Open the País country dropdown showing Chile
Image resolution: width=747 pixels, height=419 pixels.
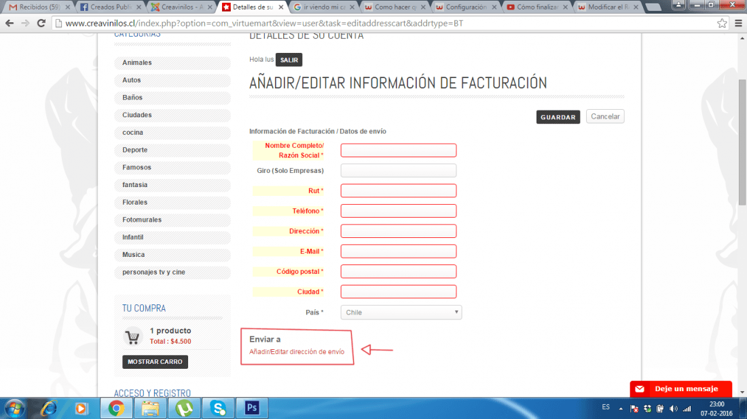401,313
